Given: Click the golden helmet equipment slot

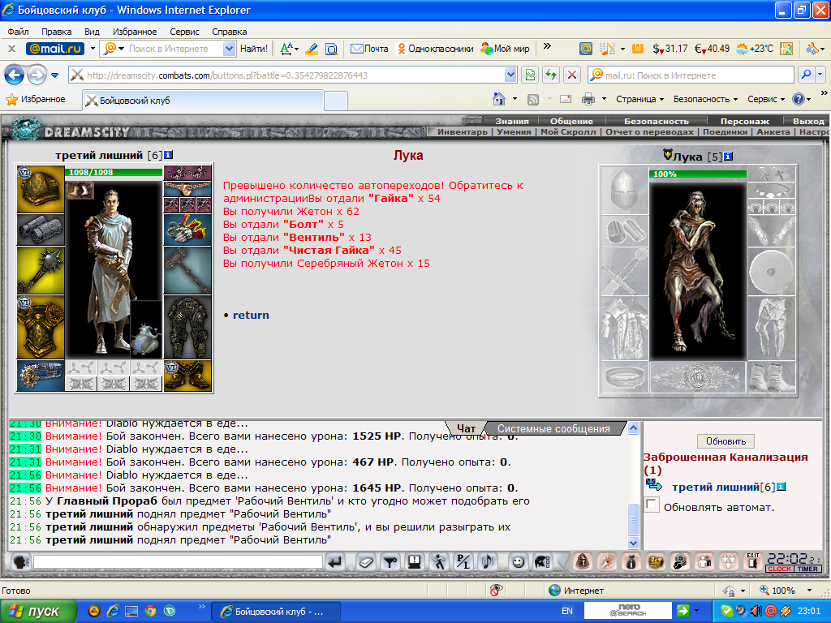Looking at the screenshot, I should [x=41, y=189].
